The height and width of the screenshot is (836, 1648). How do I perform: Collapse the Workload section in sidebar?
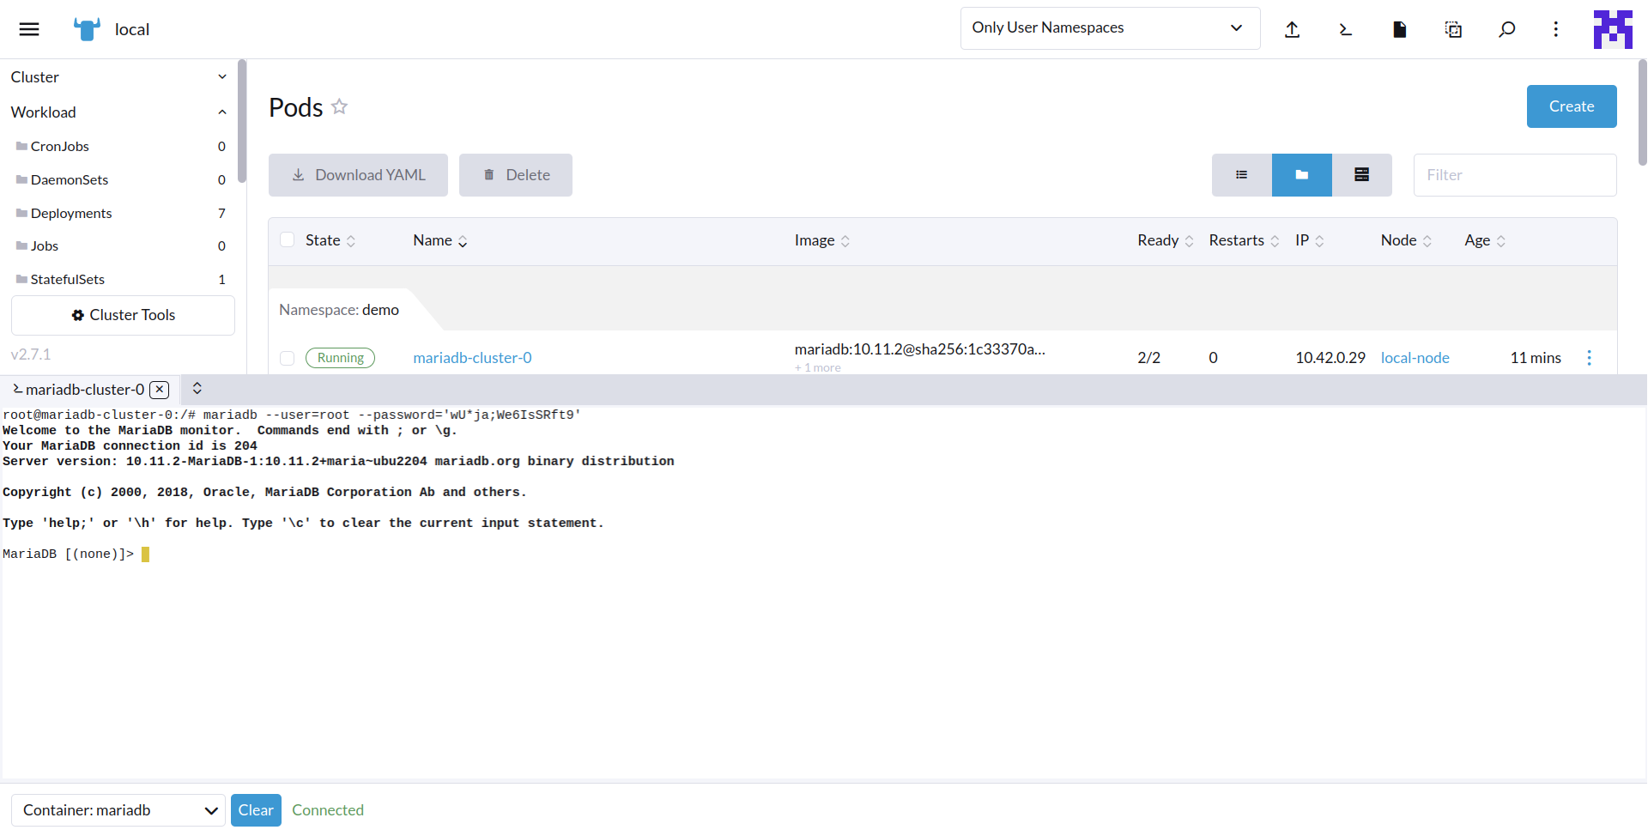222,112
